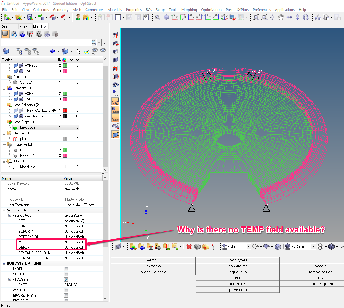
Task: Click the red THERMAL_LOADING color swatch
Action: (65, 111)
